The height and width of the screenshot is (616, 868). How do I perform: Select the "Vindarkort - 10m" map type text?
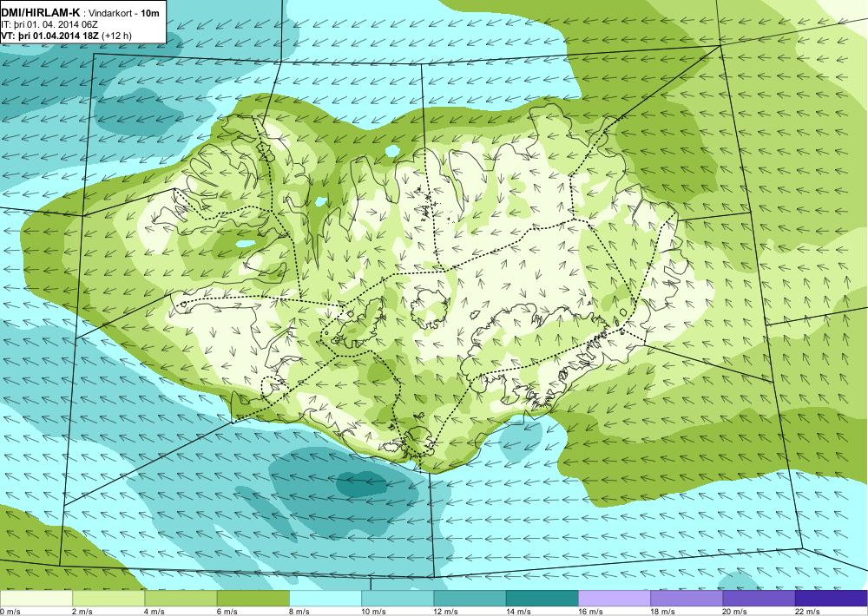click(124, 13)
